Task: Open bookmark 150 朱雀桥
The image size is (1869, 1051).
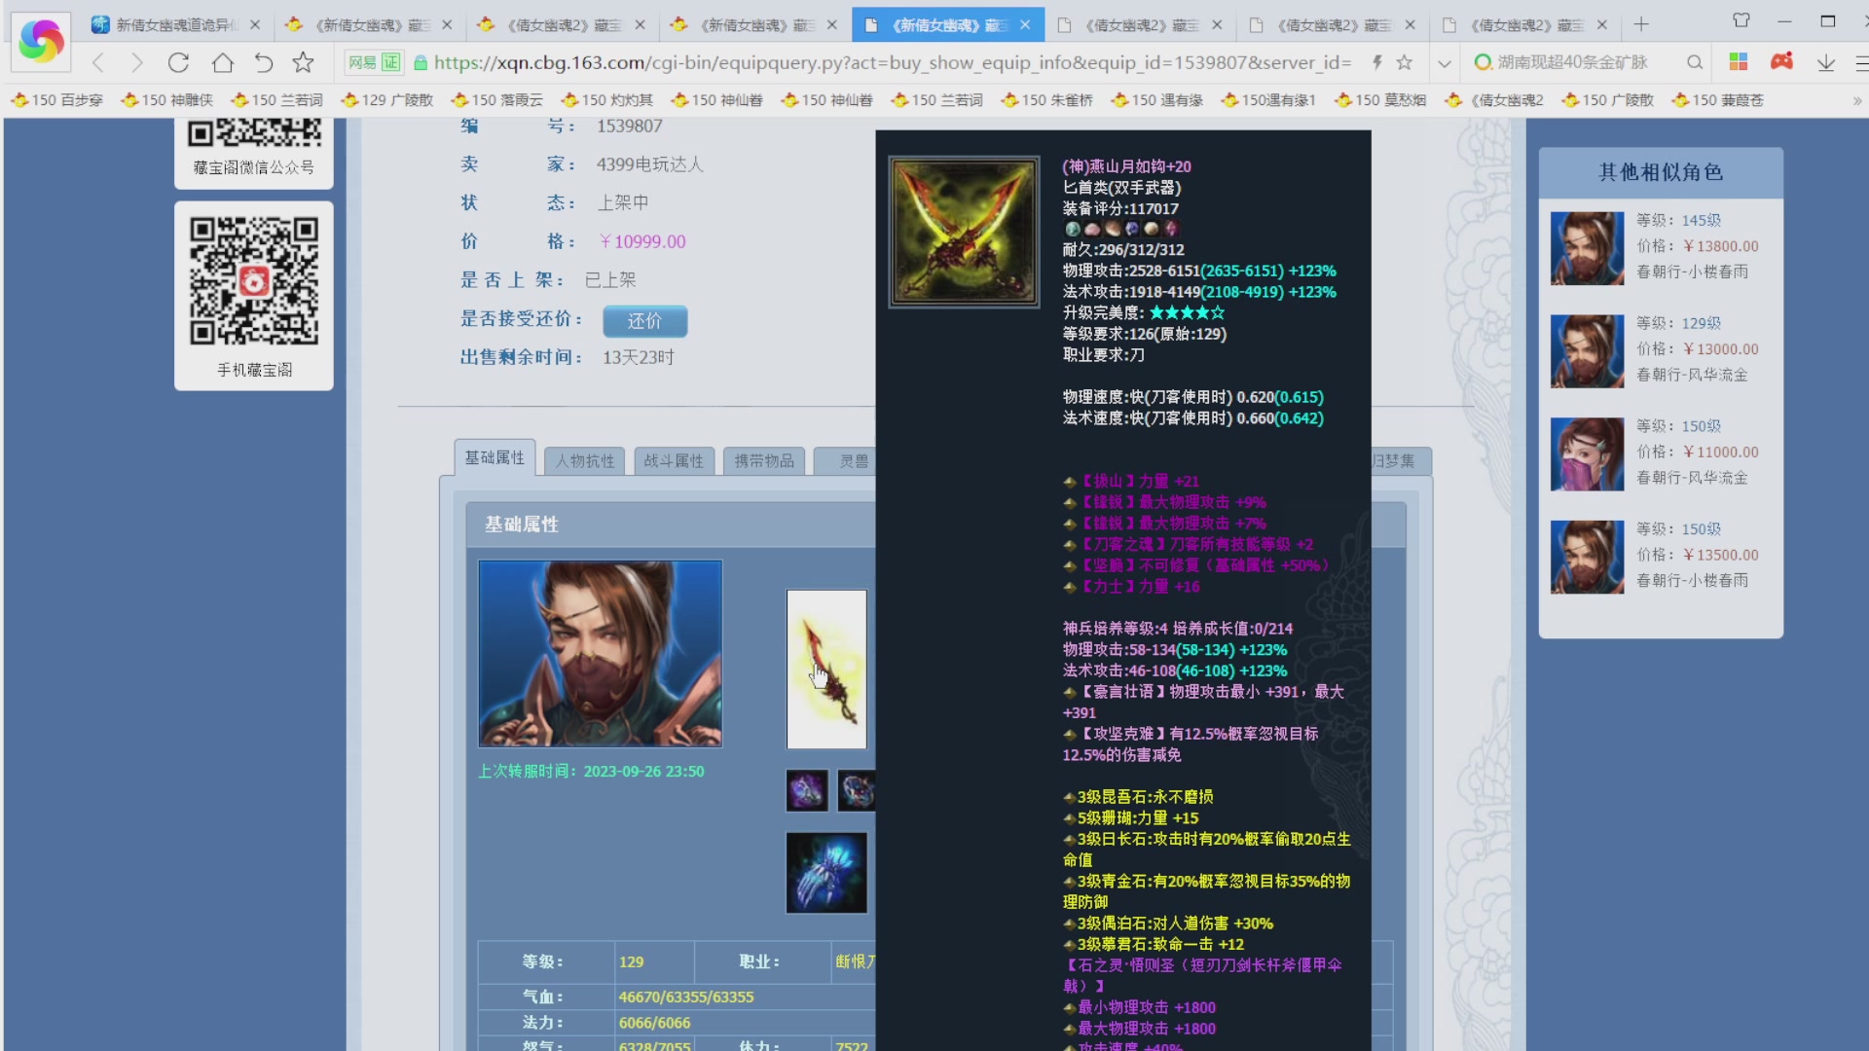Action: (1046, 100)
